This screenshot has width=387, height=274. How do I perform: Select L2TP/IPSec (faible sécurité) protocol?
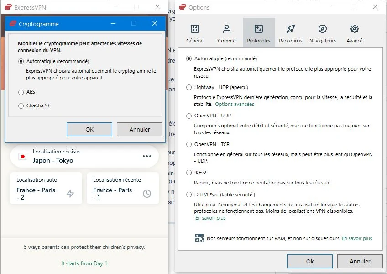[x=189, y=195]
